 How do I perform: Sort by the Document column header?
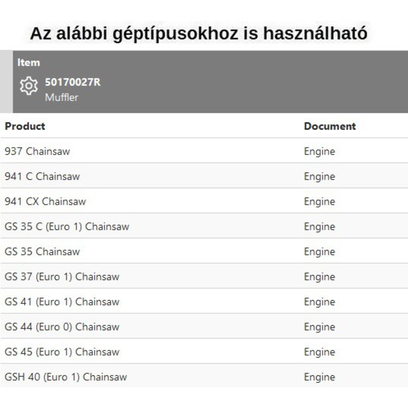click(x=330, y=126)
